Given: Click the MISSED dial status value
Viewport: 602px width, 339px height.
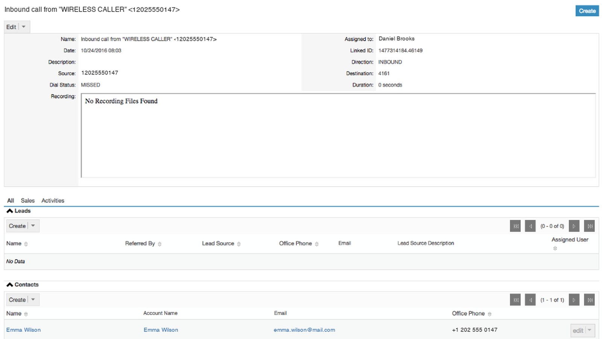Looking at the screenshot, I should (90, 85).
